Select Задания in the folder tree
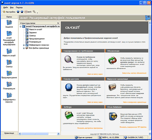This screenshot has height=140, width=152. click(x=33, y=33)
